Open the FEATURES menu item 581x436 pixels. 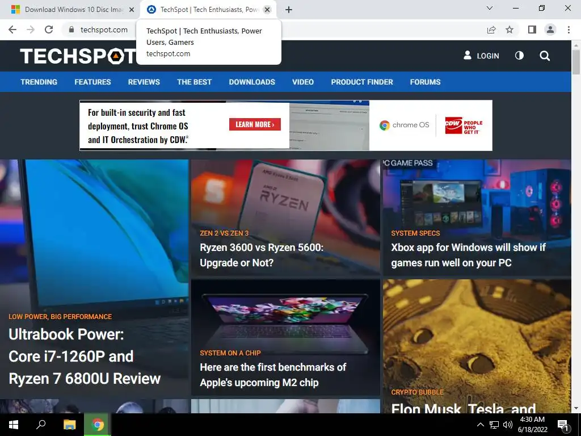coord(92,82)
